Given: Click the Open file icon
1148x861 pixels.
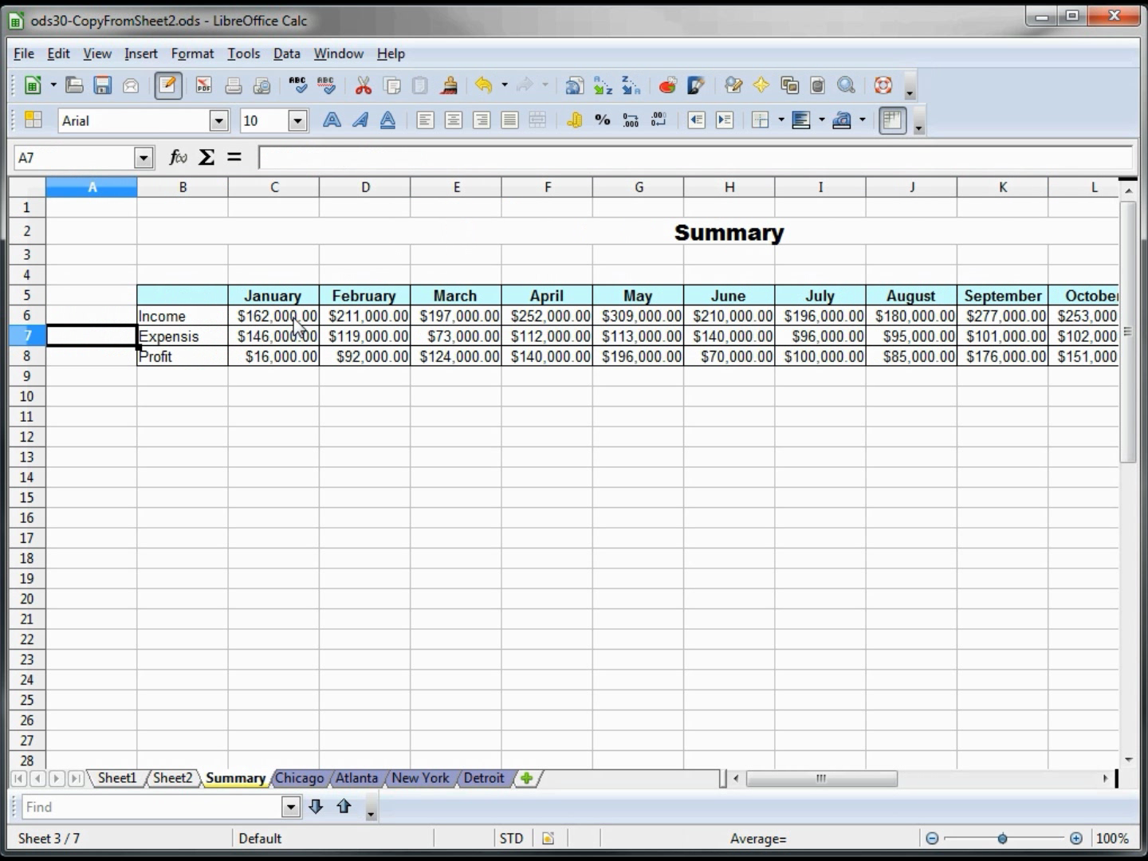Looking at the screenshot, I should tap(74, 85).
